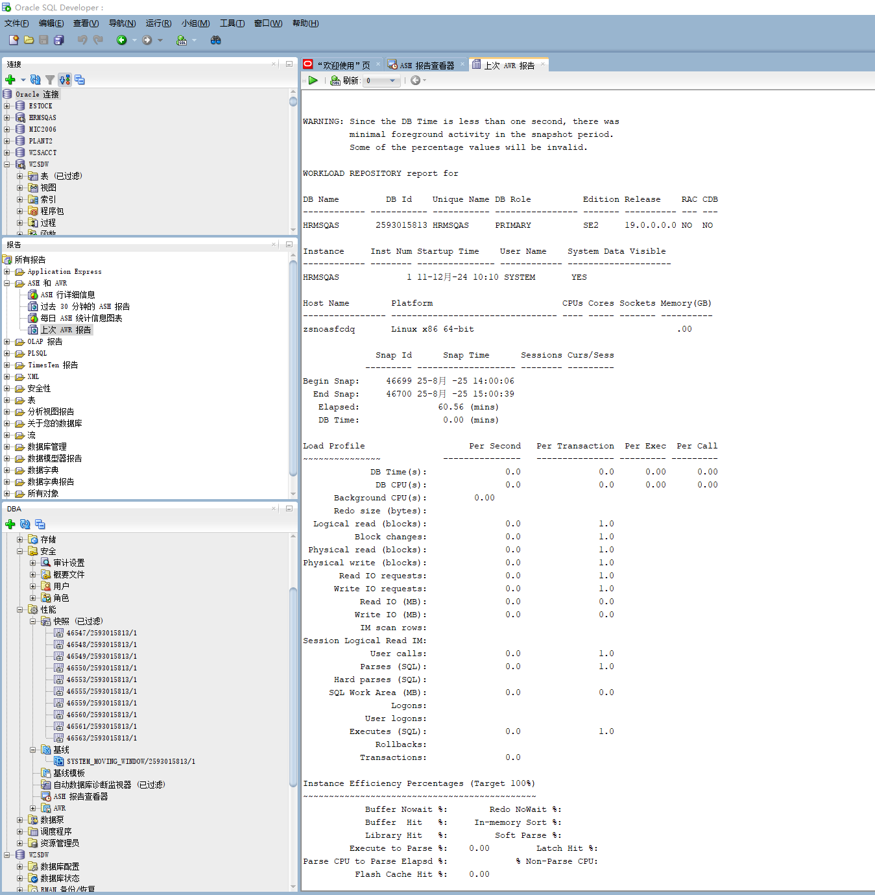Select snapshot 46547/2593015813/1 in DBA tree
Screen dimensions: 875x895
click(101, 633)
